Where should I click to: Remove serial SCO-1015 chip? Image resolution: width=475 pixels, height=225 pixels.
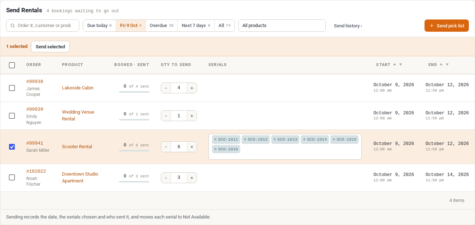pos(334,140)
